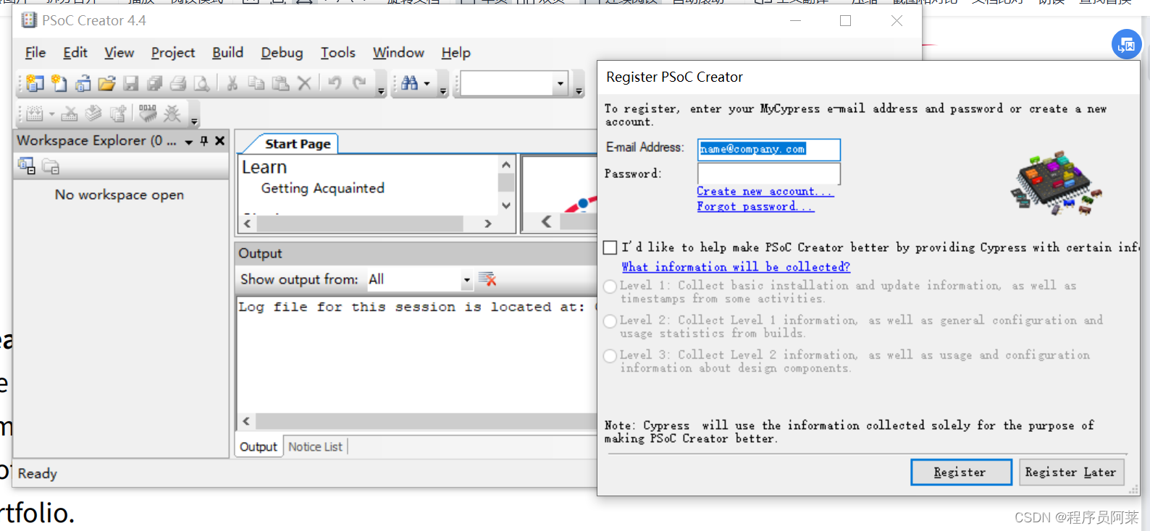Screen dimensions: 1150x531
Task: Click the Redo arrow icon
Action: pos(359,84)
